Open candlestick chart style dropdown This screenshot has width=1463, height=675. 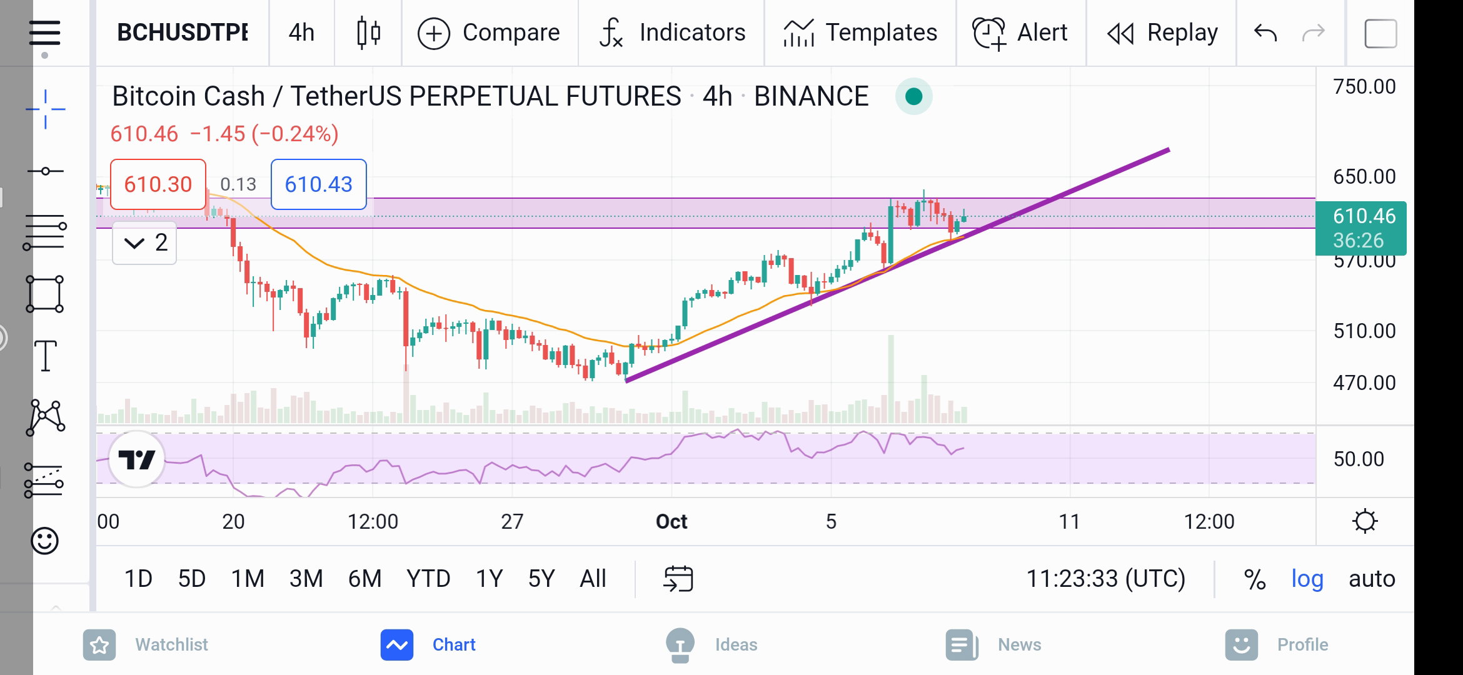(368, 32)
